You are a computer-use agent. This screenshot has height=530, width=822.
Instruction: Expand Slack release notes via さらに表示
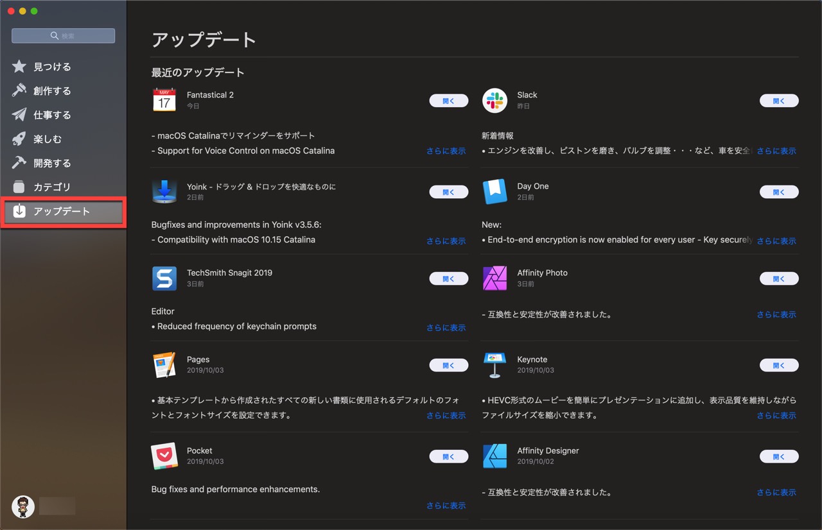[x=776, y=151]
